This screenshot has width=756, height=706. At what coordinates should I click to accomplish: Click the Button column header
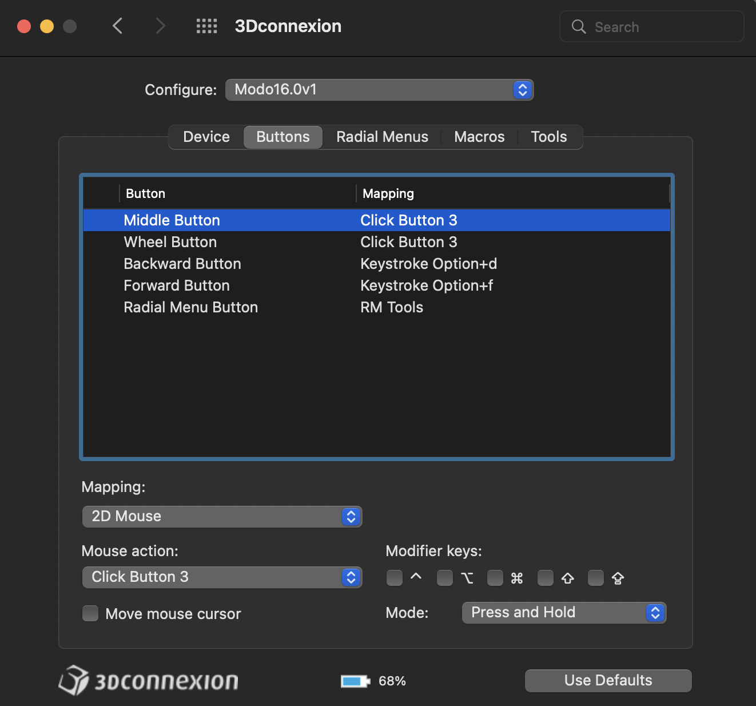[x=237, y=193]
